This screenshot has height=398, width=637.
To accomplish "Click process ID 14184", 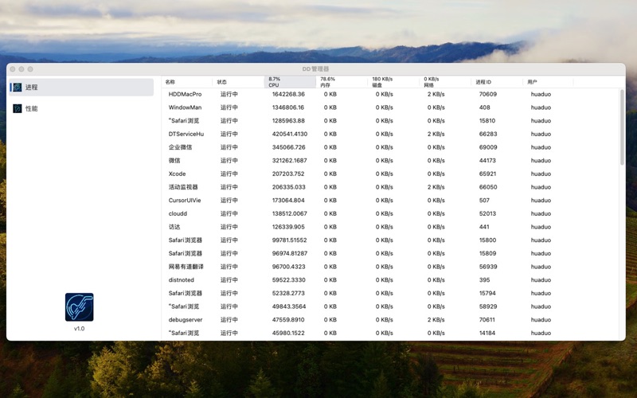I will click(x=487, y=333).
